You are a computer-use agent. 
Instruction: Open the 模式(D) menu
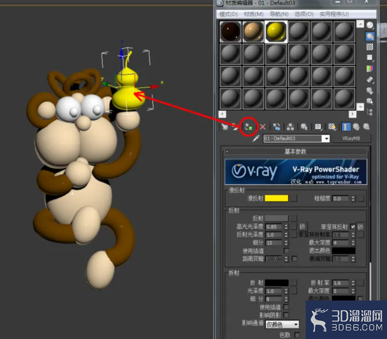[229, 14]
